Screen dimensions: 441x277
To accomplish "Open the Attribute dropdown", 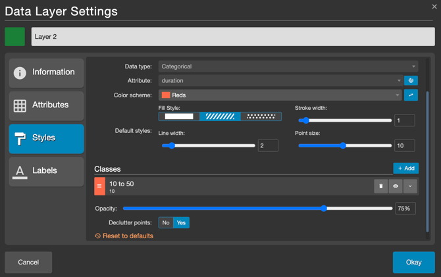I will pyautogui.click(x=280, y=81).
